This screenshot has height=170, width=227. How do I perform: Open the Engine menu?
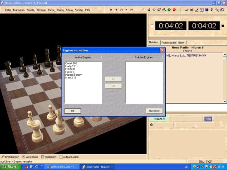tap(60, 10)
